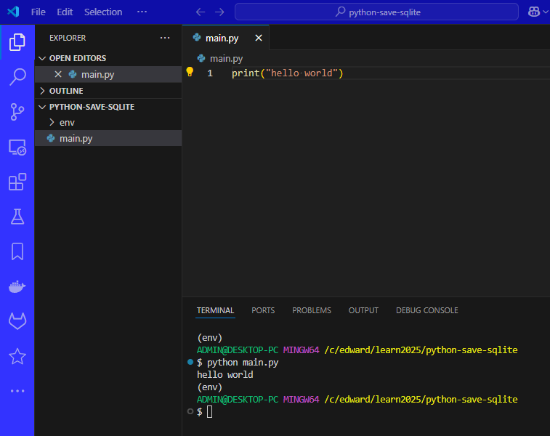Screen dimensions: 550x436
Task: Open the Bookmarks view icon
Action: click(x=17, y=251)
